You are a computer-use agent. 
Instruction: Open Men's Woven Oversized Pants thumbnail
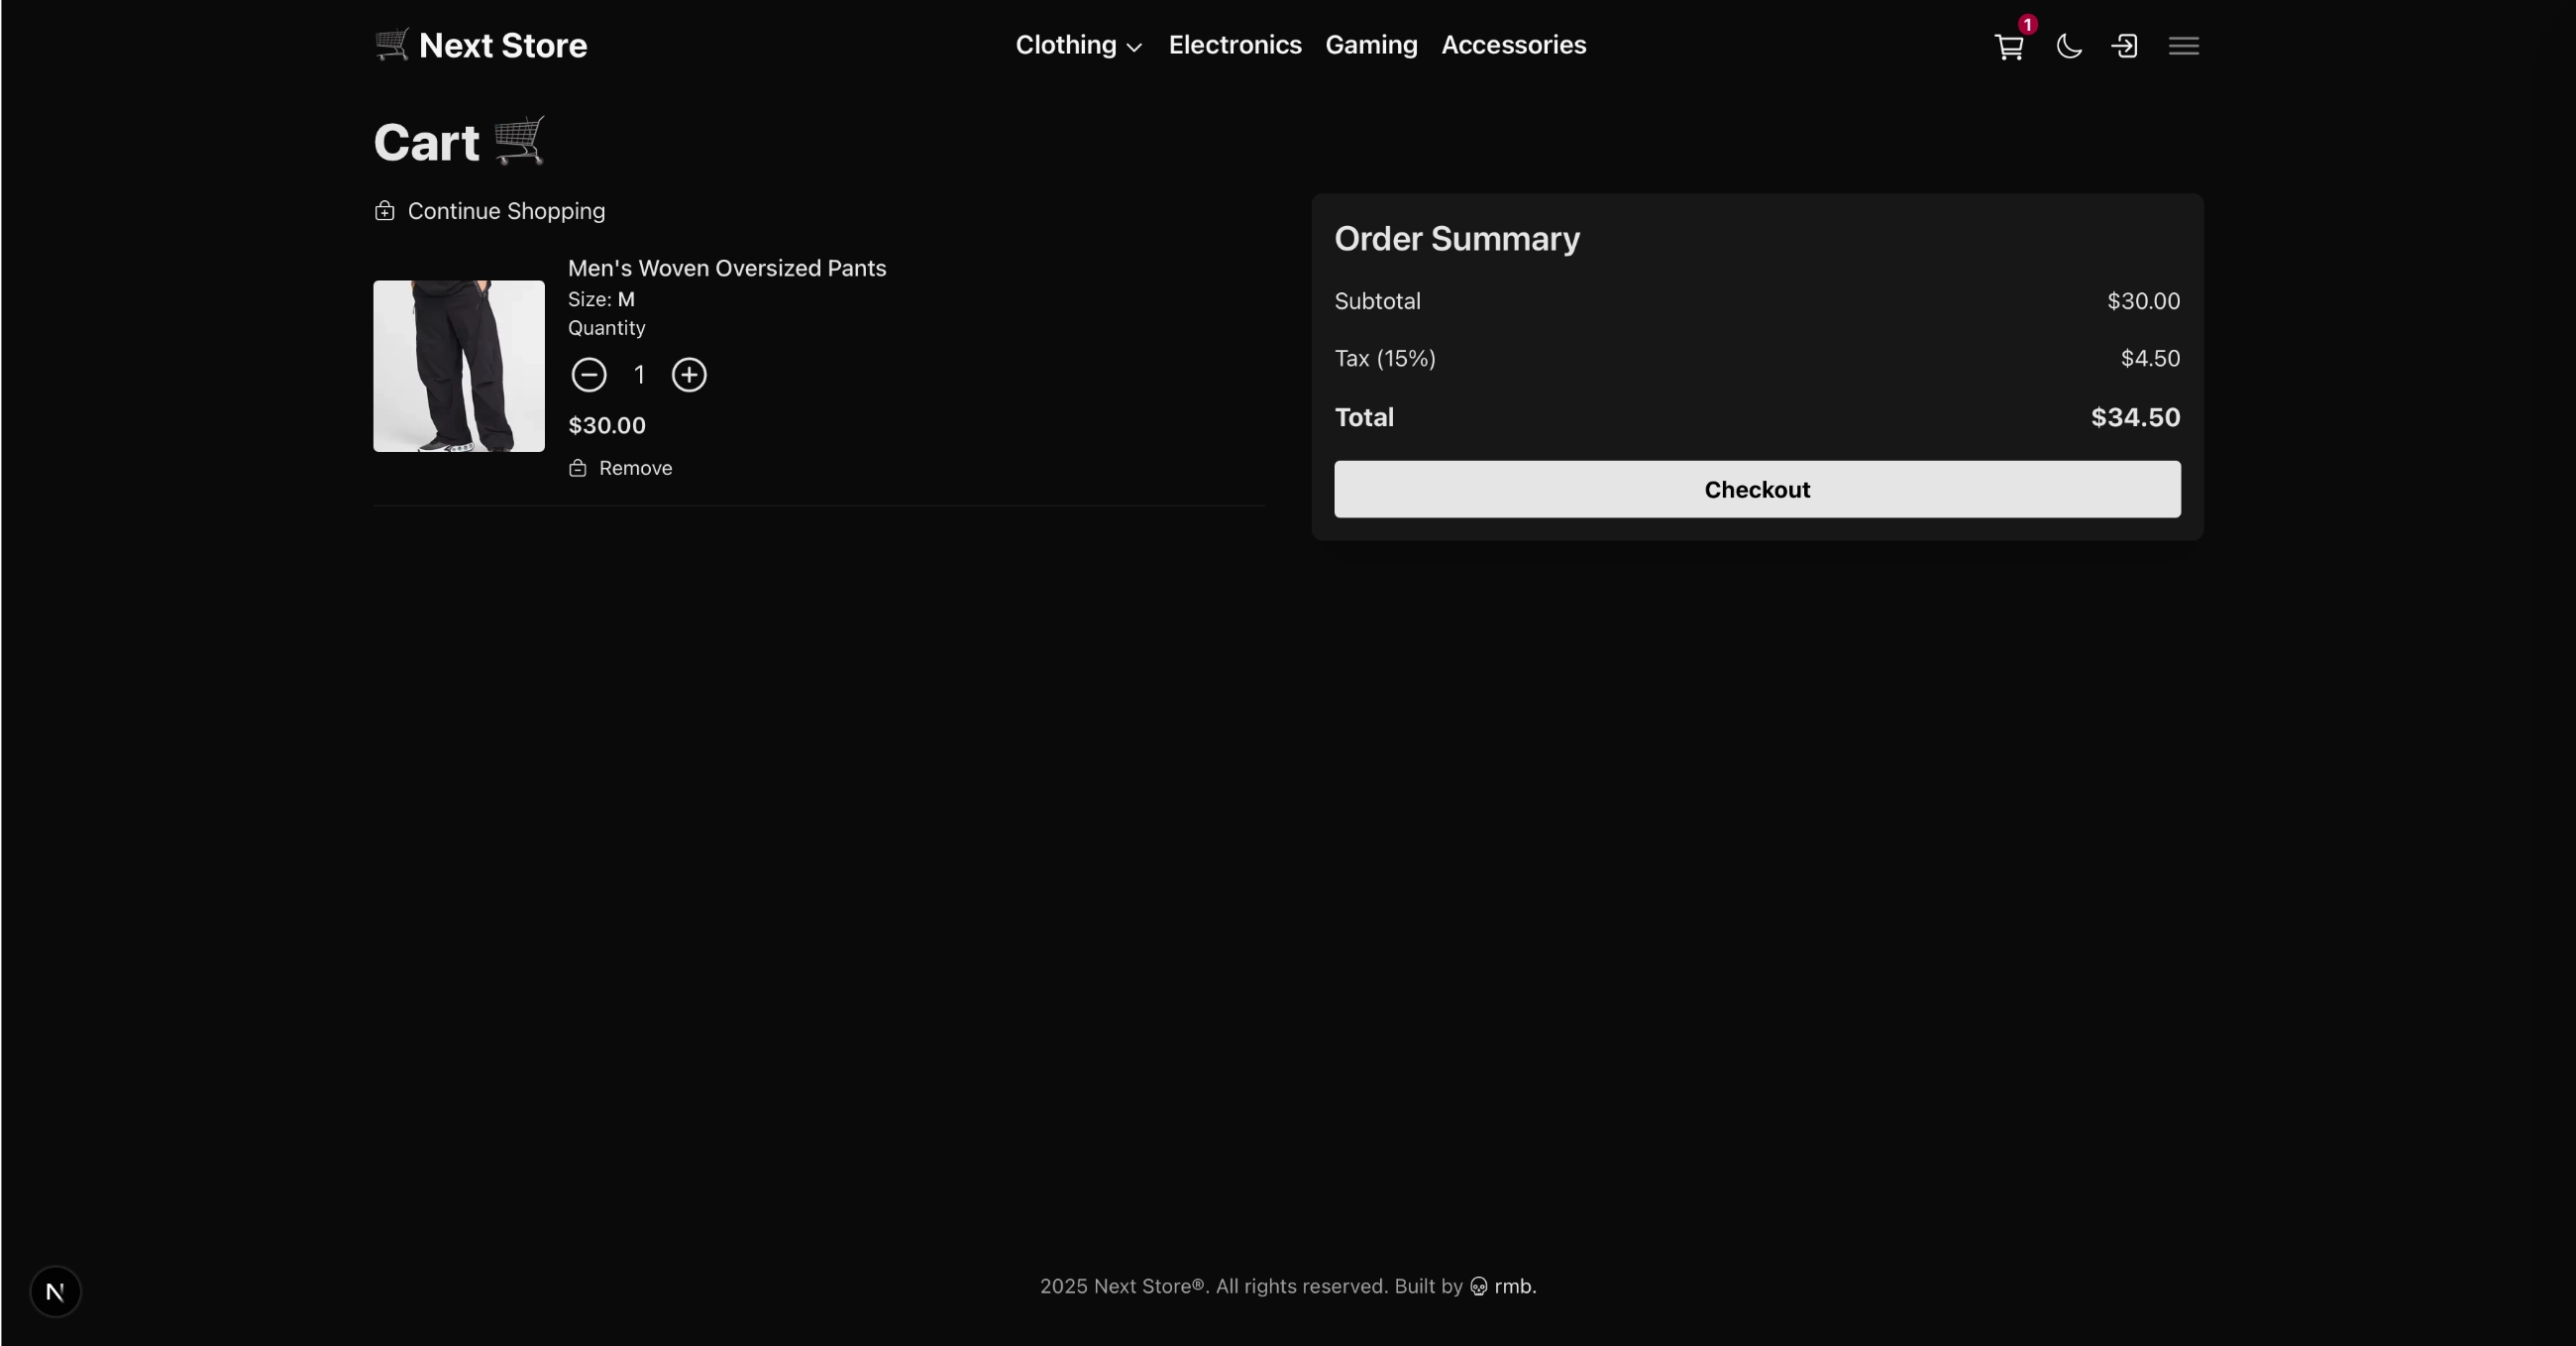pyautogui.click(x=459, y=367)
